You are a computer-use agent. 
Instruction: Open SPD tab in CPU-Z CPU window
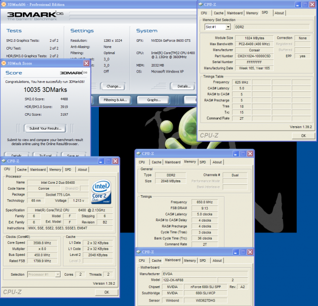point(68,169)
